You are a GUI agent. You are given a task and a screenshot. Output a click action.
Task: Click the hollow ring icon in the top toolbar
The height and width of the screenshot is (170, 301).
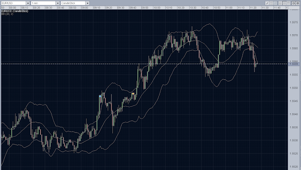coord(293,3)
